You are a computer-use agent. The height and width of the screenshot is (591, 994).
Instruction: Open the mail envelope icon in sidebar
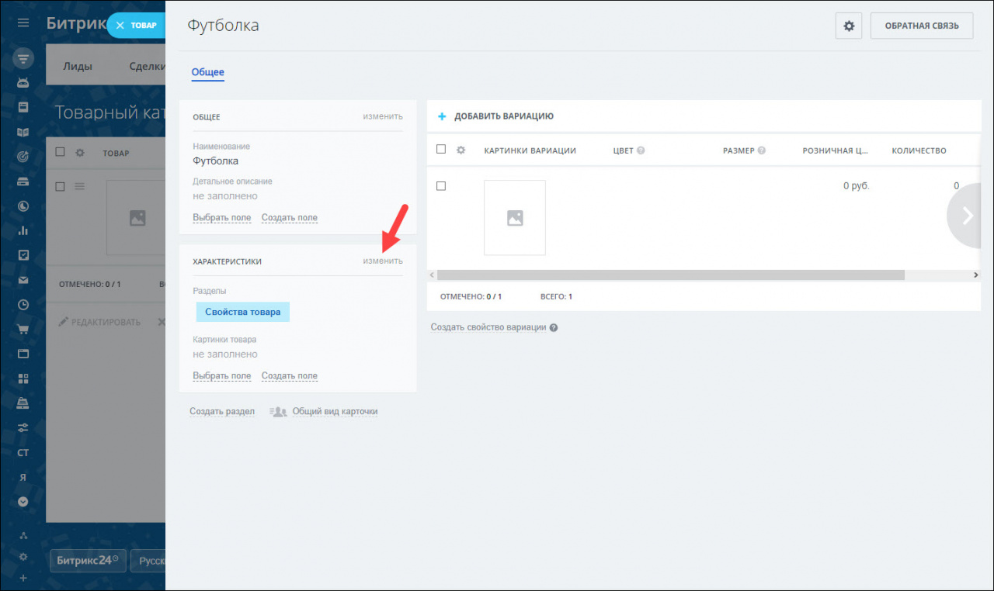(x=23, y=280)
